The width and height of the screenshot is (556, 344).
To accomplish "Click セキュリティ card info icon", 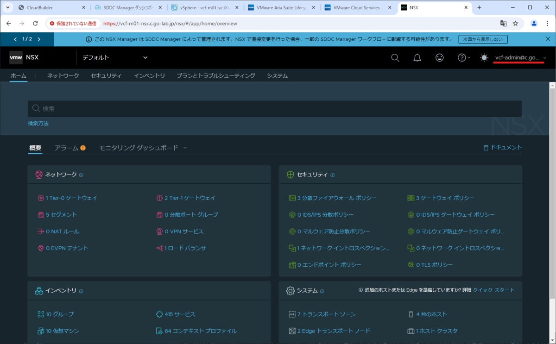I will pyautogui.click(x=333, y=175).
